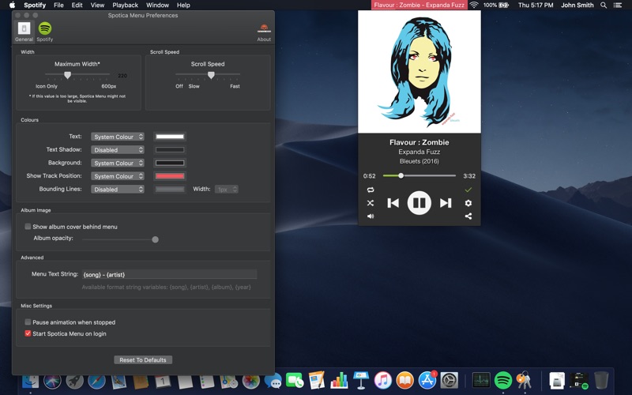Open Notification Center icon
The height and width of the screenshot is (395, 632).
[617, 6]
